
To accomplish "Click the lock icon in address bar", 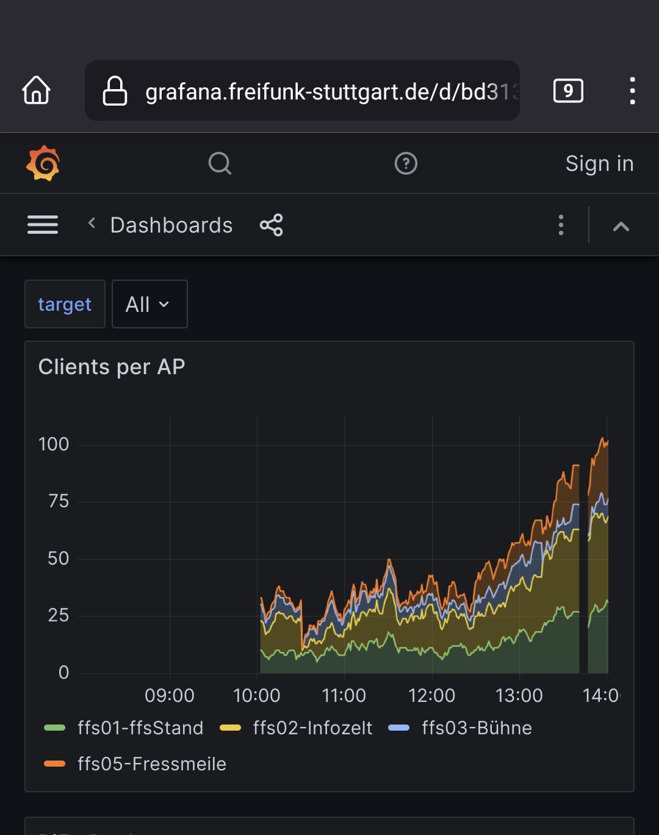I will pyautogui.click(x=115, y=91).
